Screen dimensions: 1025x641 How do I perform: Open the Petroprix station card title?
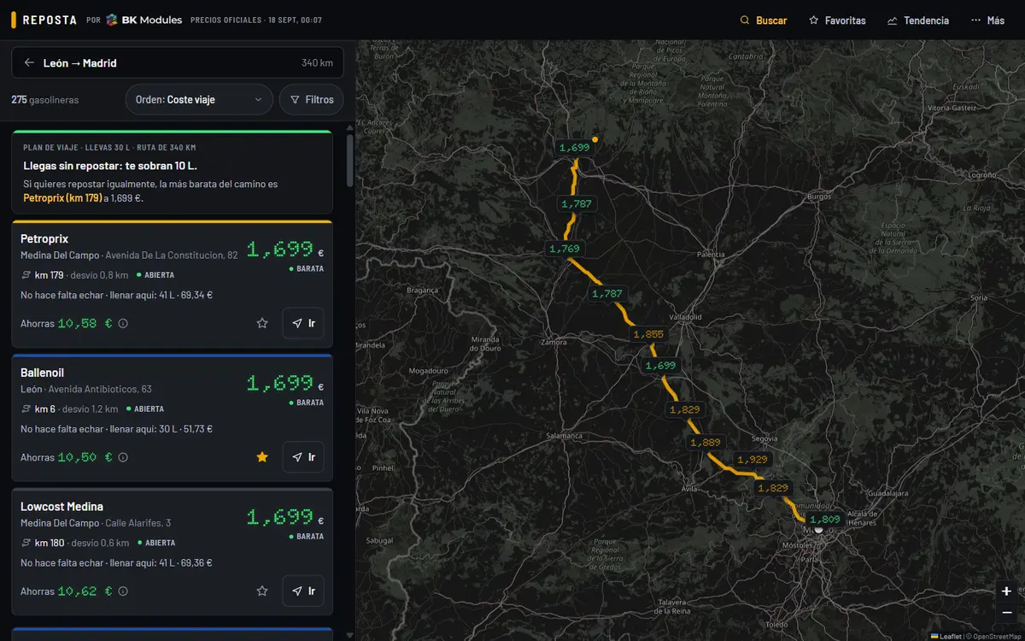coord(44,238)
